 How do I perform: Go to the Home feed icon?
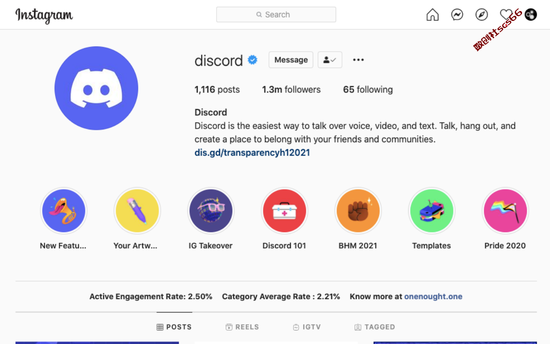coord(432,15)
